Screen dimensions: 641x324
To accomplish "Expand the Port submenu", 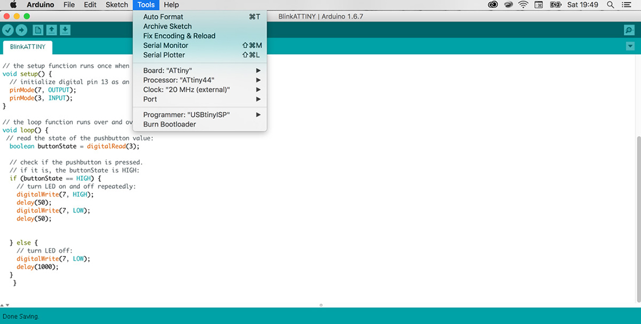I will coord(200,99).
